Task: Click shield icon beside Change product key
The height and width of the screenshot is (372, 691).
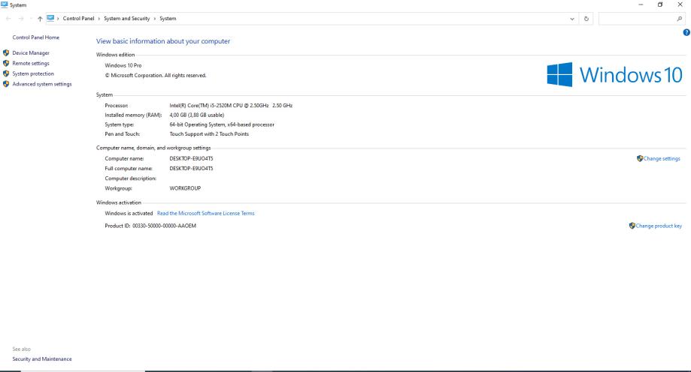Action: click(x=632, y=226)
